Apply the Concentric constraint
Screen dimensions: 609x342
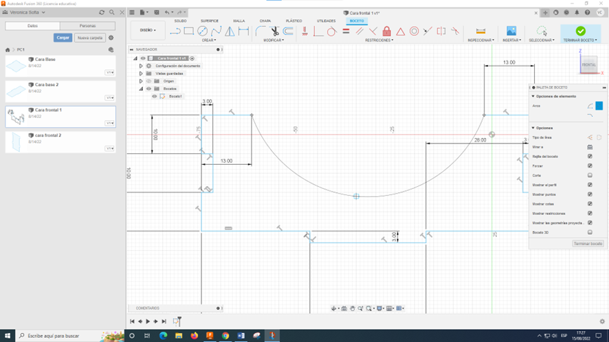click(x=414, y=31)
